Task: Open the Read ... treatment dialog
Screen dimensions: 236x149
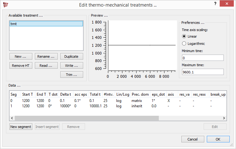Action: (46, 66)
